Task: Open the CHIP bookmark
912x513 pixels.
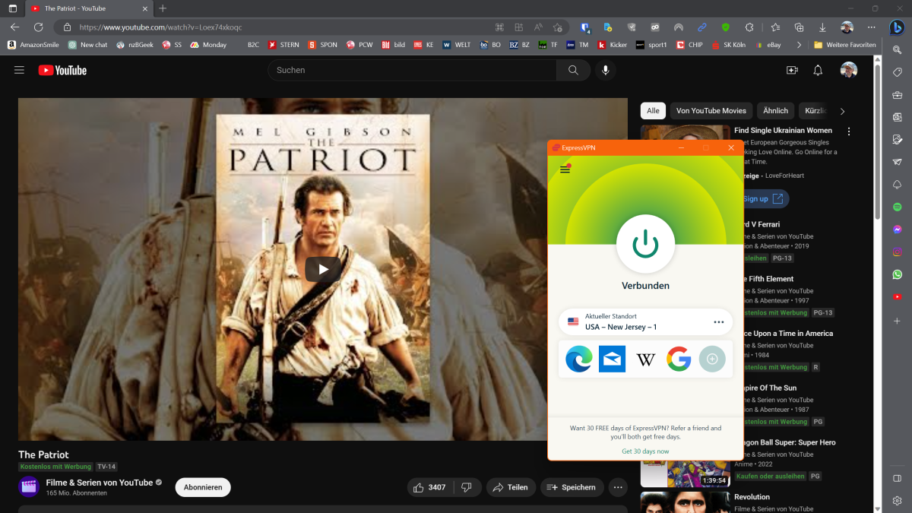Action: coord(689,45)
